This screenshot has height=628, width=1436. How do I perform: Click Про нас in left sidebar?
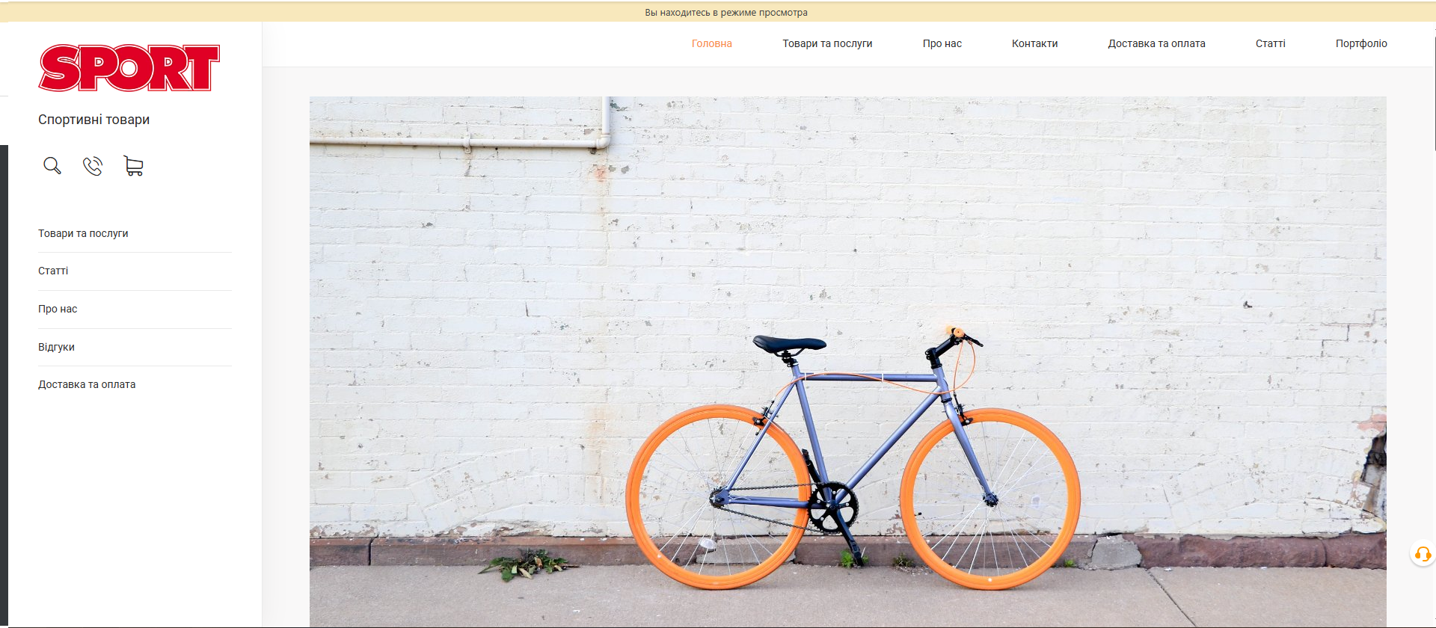[58, 309]
